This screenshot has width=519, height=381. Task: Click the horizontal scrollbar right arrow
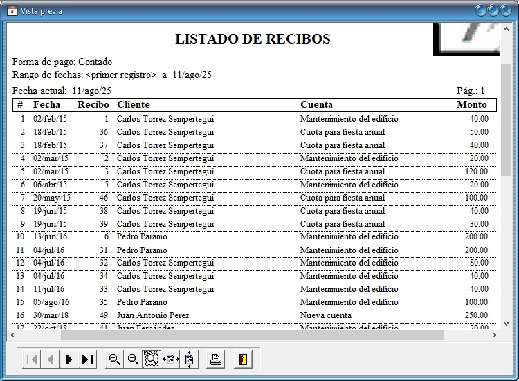coord(495,335)
